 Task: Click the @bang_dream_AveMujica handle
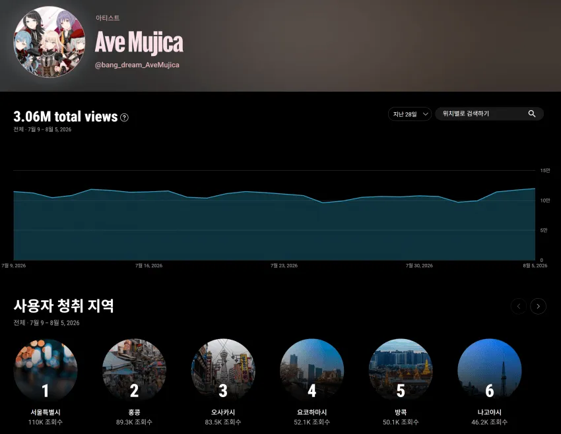137,65
